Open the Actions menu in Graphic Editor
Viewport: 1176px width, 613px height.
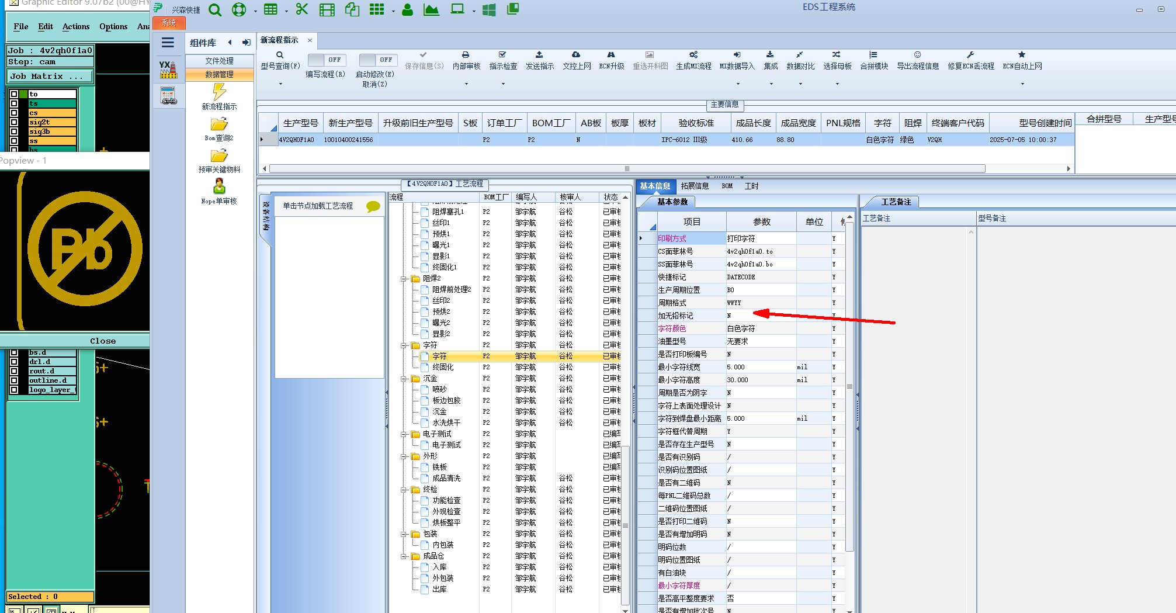coord(76,26)
